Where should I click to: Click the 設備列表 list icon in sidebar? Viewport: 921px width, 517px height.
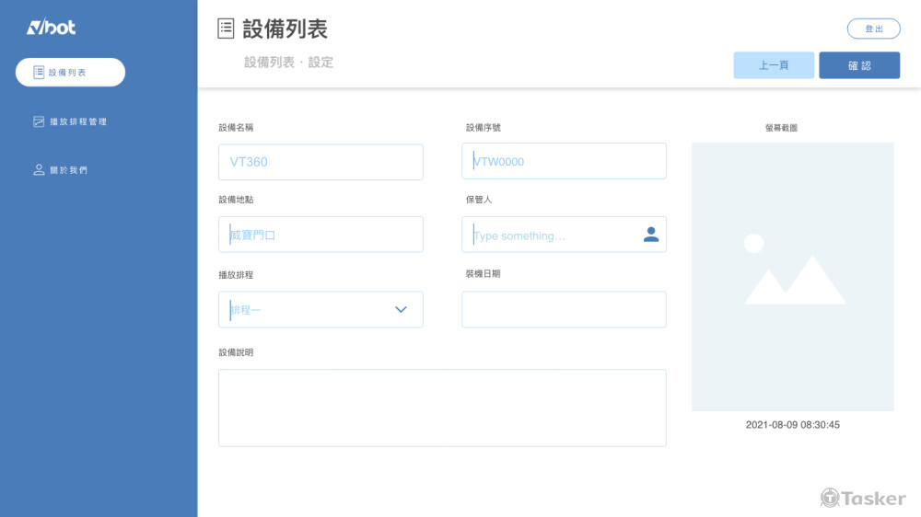[x=39, y=72]
